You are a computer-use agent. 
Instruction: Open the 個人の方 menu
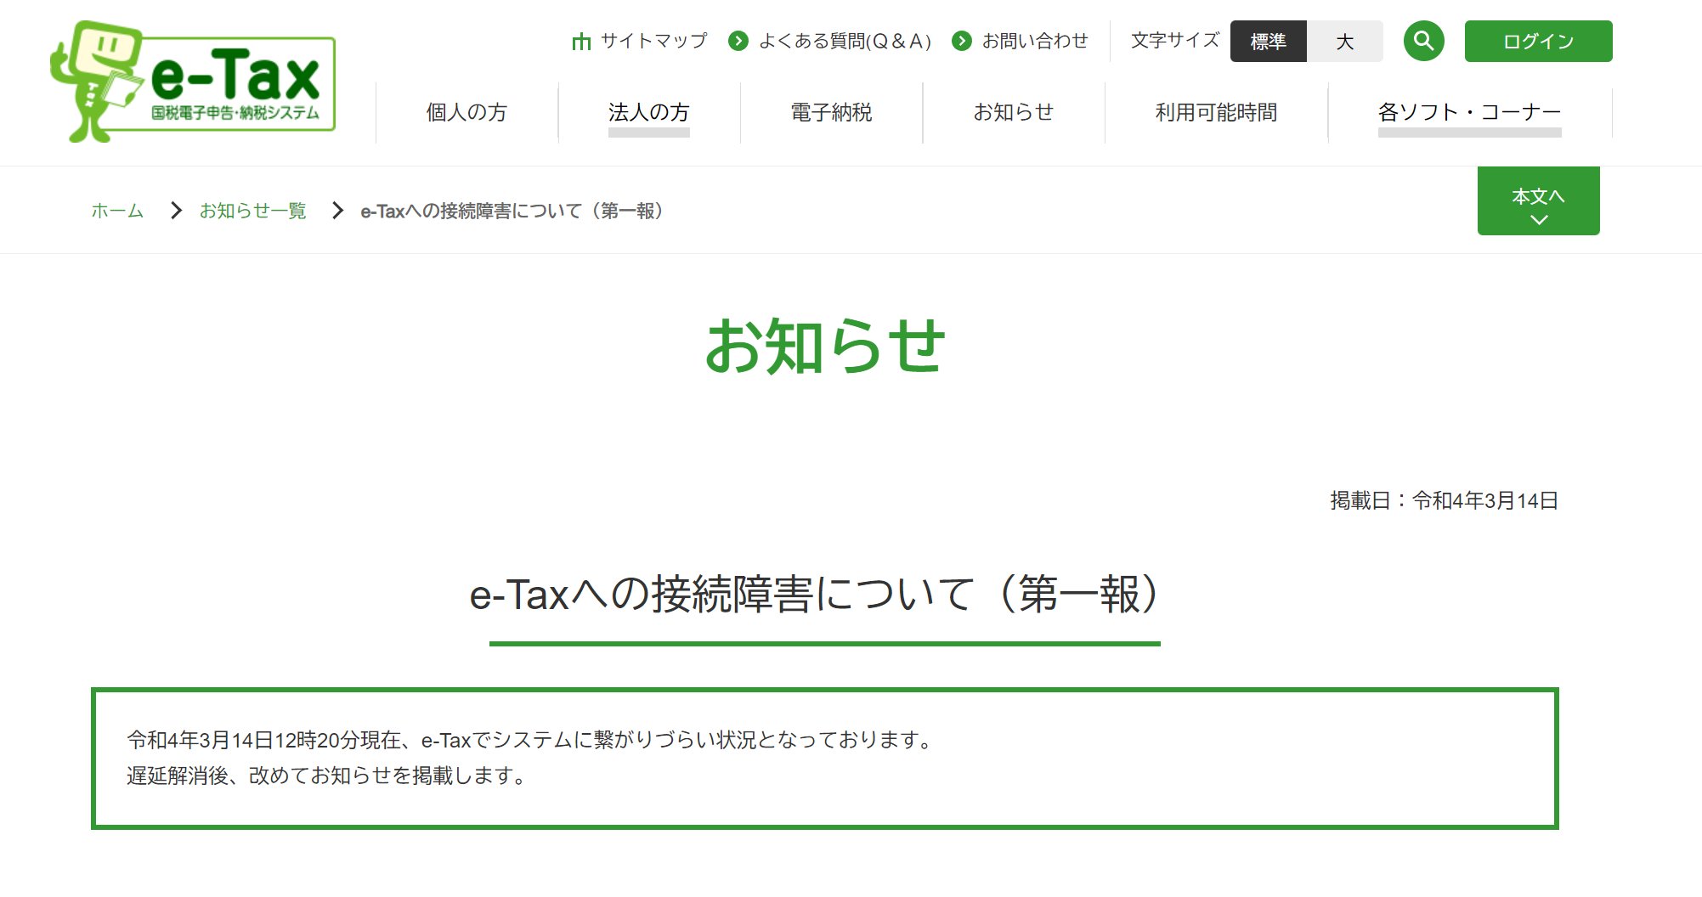(x=466, y=112)
